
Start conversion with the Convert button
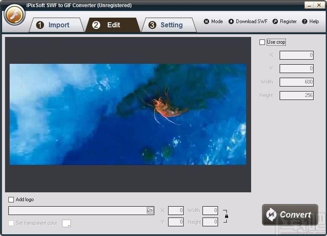(x=290, y=215)
